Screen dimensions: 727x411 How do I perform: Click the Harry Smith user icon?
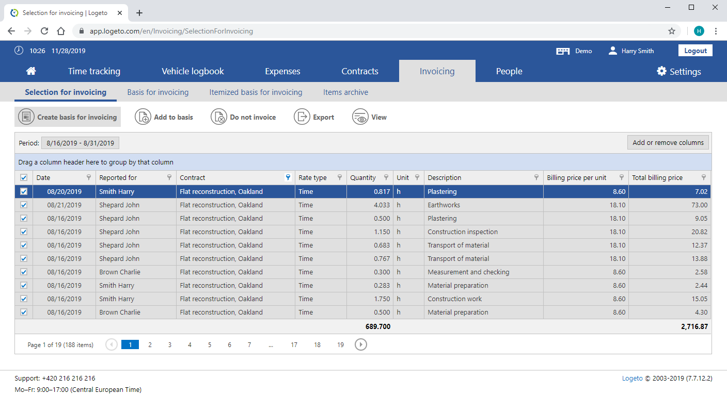[613, 51]
